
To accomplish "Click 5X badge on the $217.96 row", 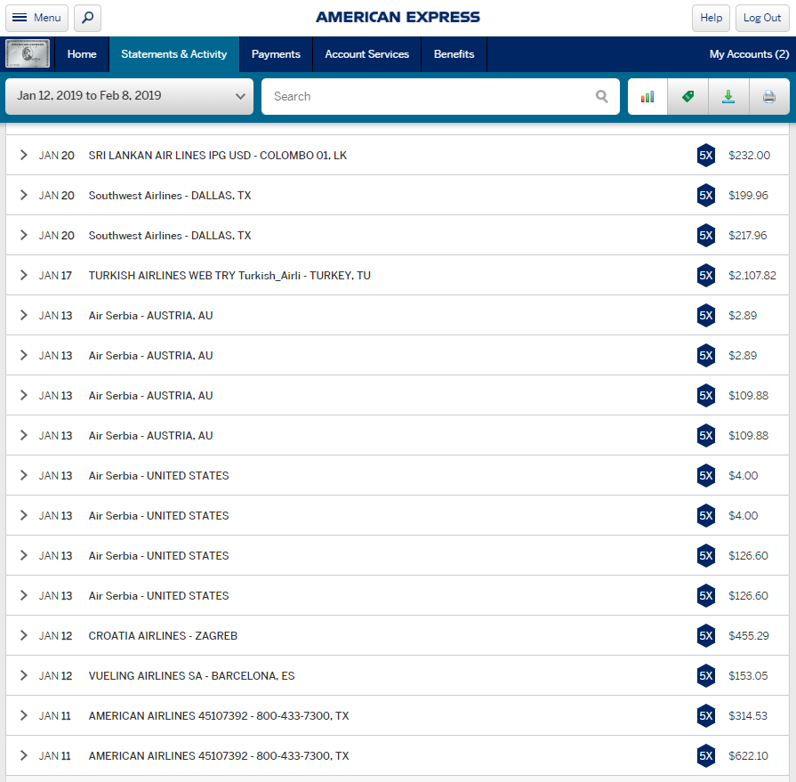I will coord(705,235).
